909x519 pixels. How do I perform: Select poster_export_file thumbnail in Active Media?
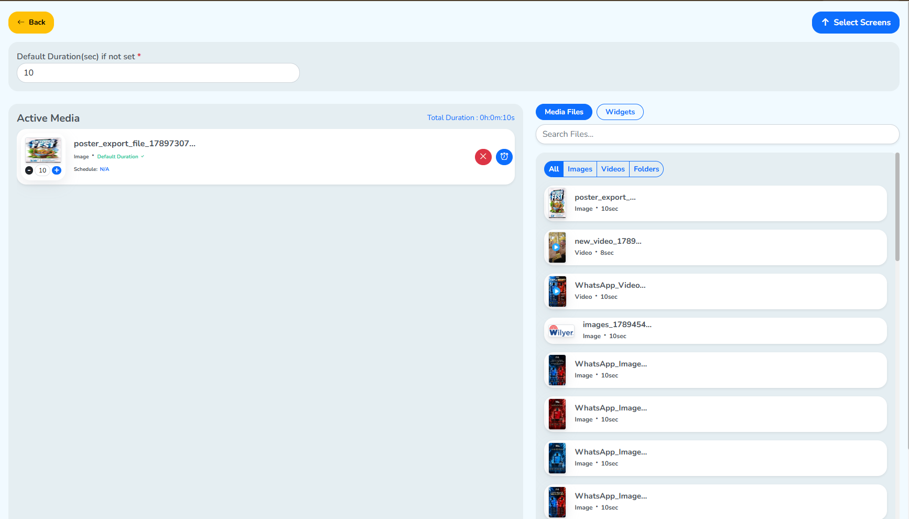43,150
